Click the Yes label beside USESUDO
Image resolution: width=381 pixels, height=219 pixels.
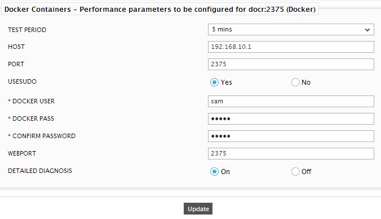point(226,83)
